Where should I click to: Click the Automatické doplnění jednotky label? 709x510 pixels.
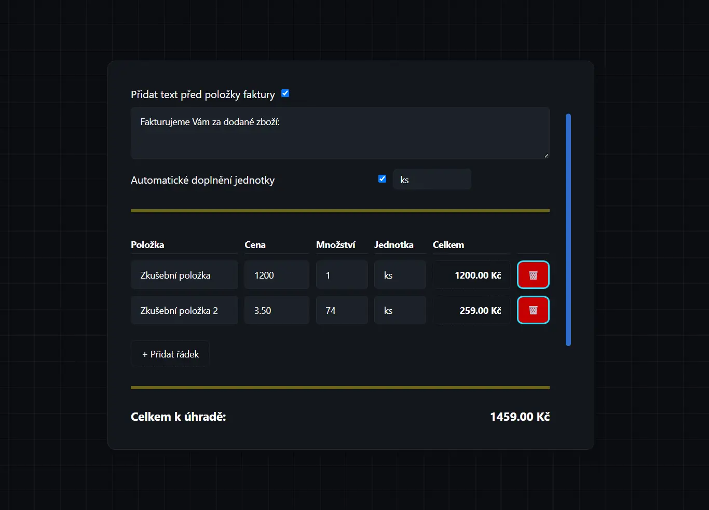pos(202,180)
